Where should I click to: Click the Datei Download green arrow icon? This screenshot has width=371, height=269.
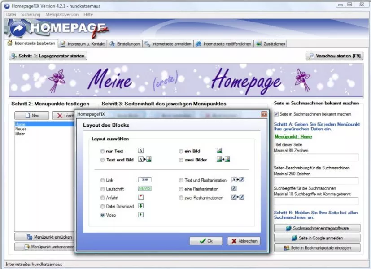(x=140, y=206)
